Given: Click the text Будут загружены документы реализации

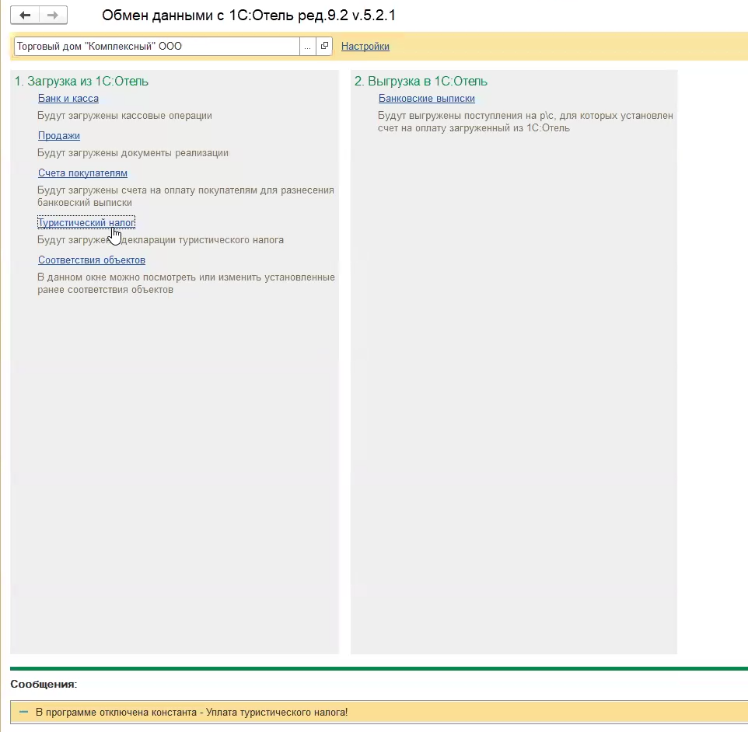Looking at the screenshot, I should pyautogui.click(x=133, y=152).
